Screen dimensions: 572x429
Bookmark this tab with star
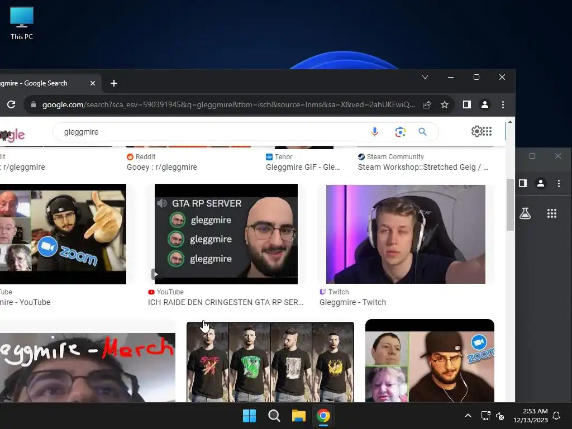pos(444,104)
